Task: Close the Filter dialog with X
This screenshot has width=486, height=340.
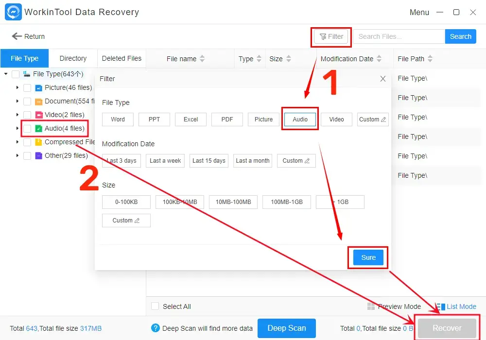Action: pos(383,79)
